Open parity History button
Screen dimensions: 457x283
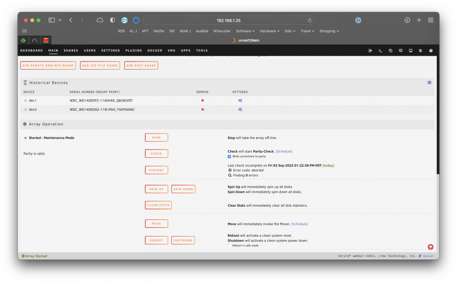156,170
